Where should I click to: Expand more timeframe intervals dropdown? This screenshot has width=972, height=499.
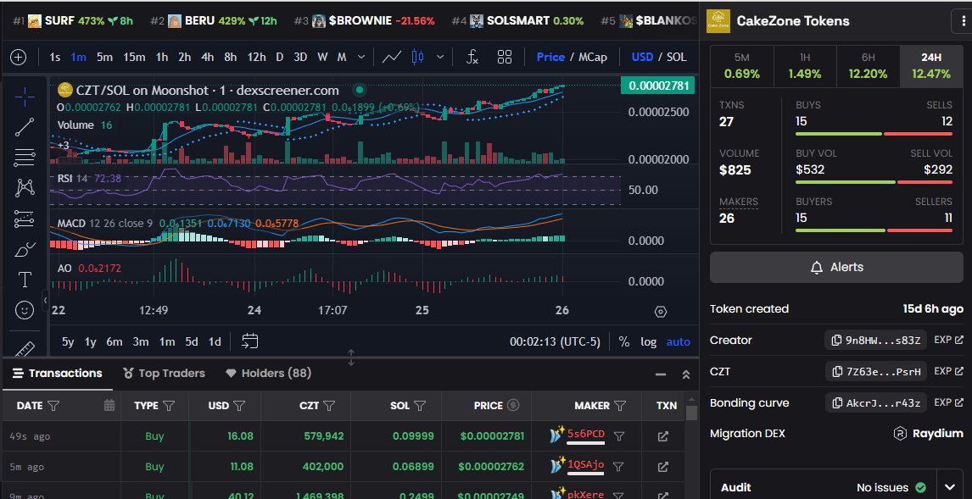pyautogui.click(x=361, y=57)
